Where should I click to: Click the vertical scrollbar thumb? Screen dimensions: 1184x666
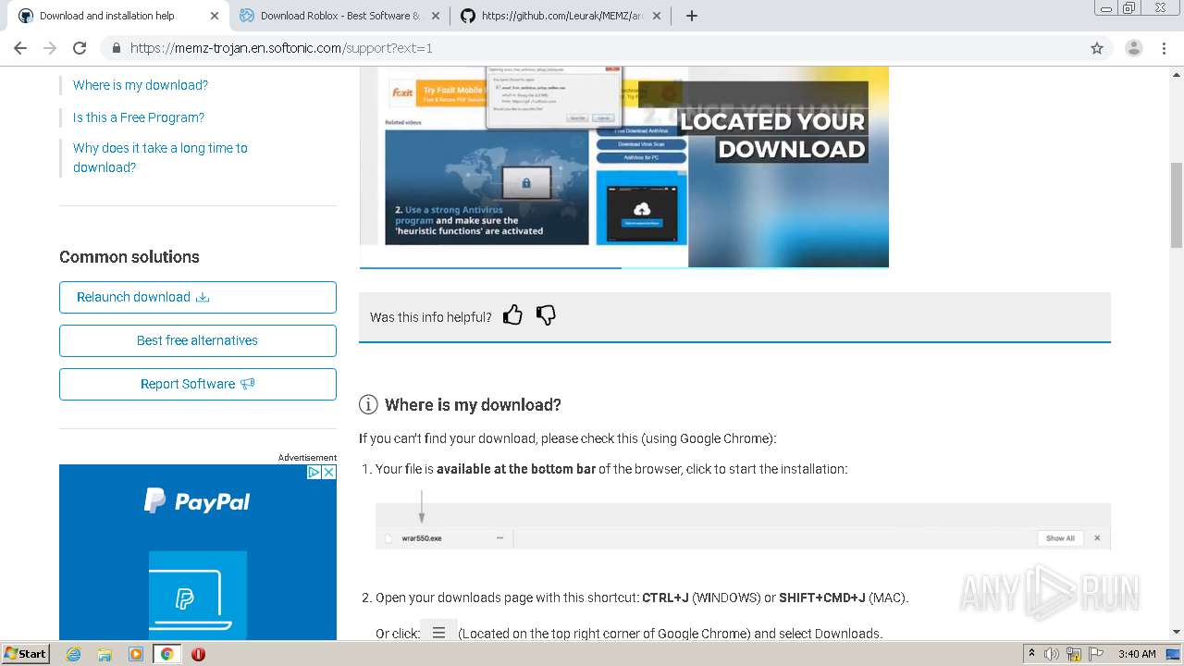tap(1177, 205)
